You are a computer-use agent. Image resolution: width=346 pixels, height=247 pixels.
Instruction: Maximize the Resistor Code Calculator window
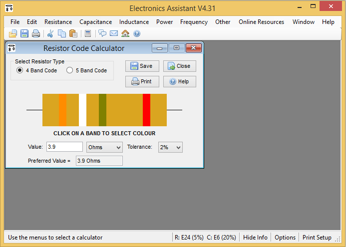tap(177, 48)
